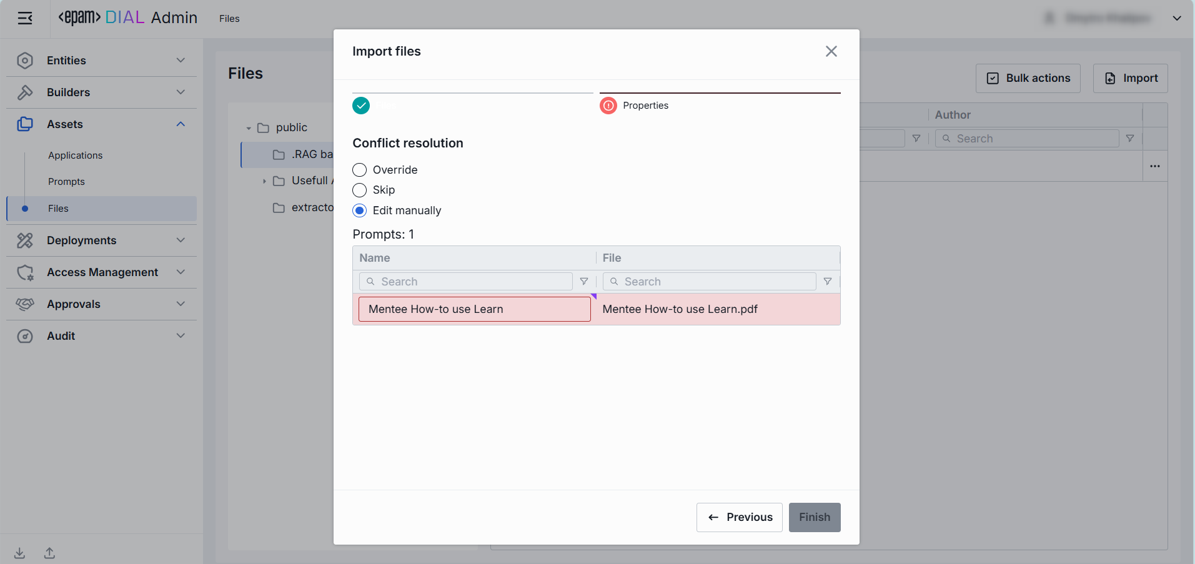
Task: Collapse the Assets section chevron
Action: [181, 124]
